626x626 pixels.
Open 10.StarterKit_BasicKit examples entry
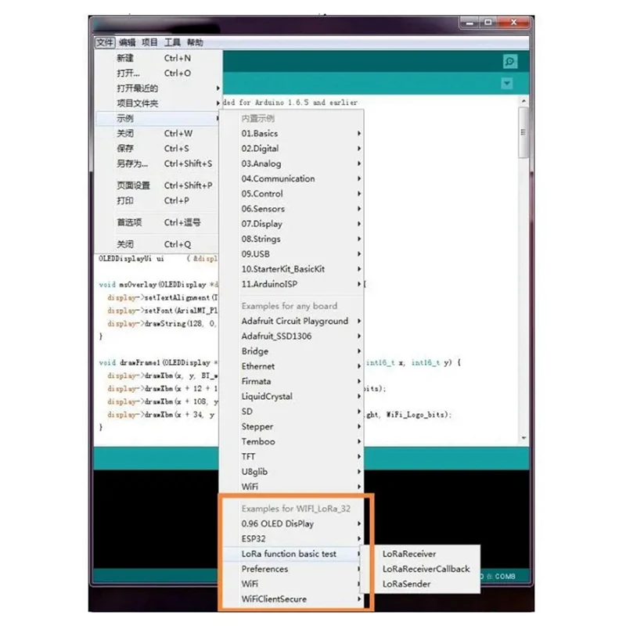point(292,269)
